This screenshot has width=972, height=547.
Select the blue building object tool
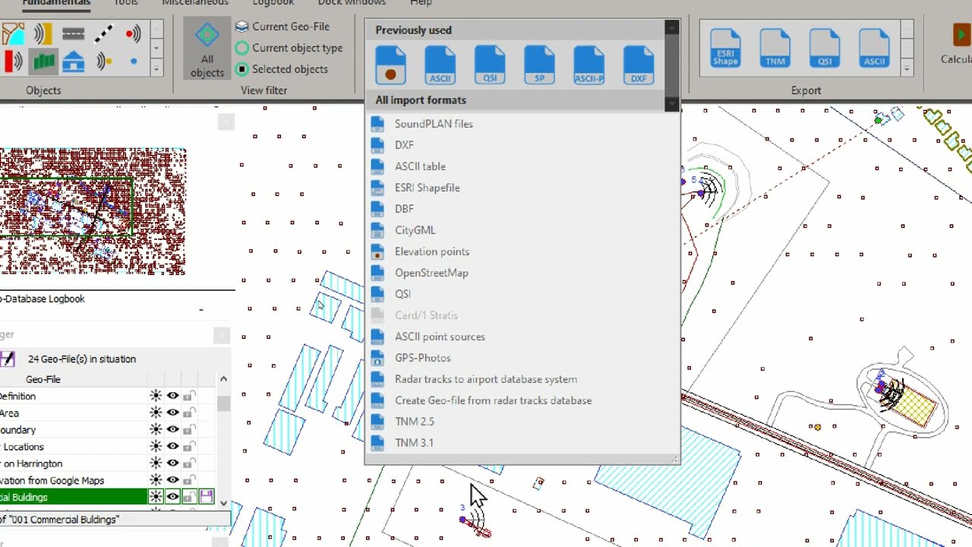pos(74,62)
